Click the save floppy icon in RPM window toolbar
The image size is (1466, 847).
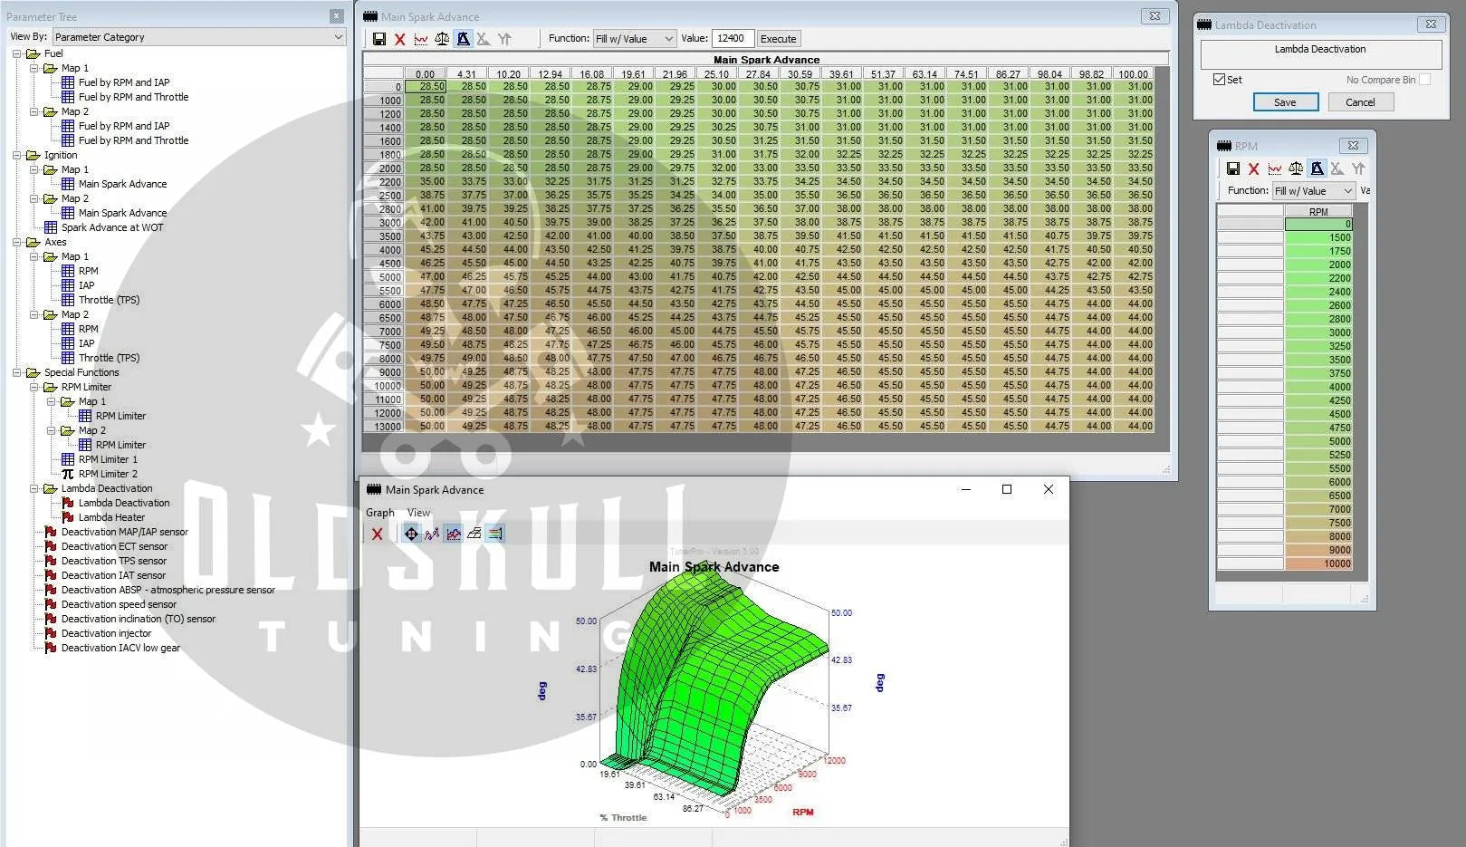pos(1232,168)
